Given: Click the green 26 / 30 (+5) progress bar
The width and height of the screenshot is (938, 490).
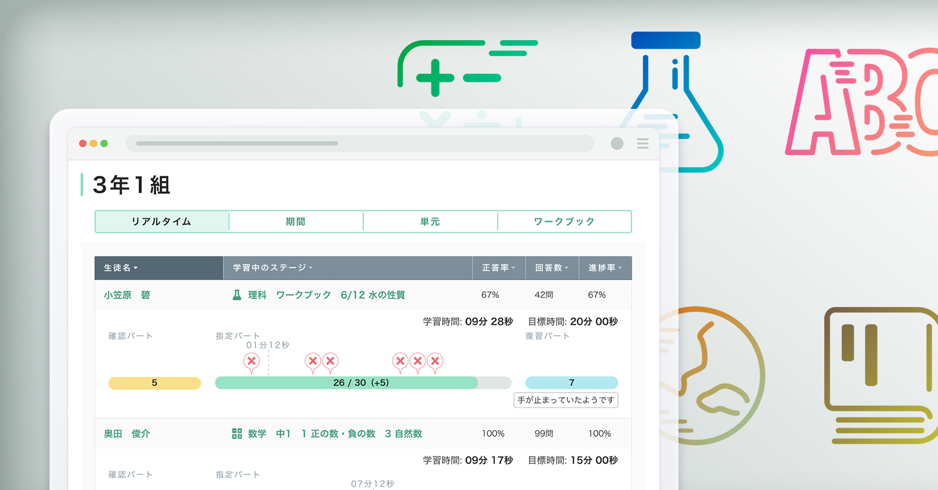Looking at the screenshot, I should coord(363,383).
